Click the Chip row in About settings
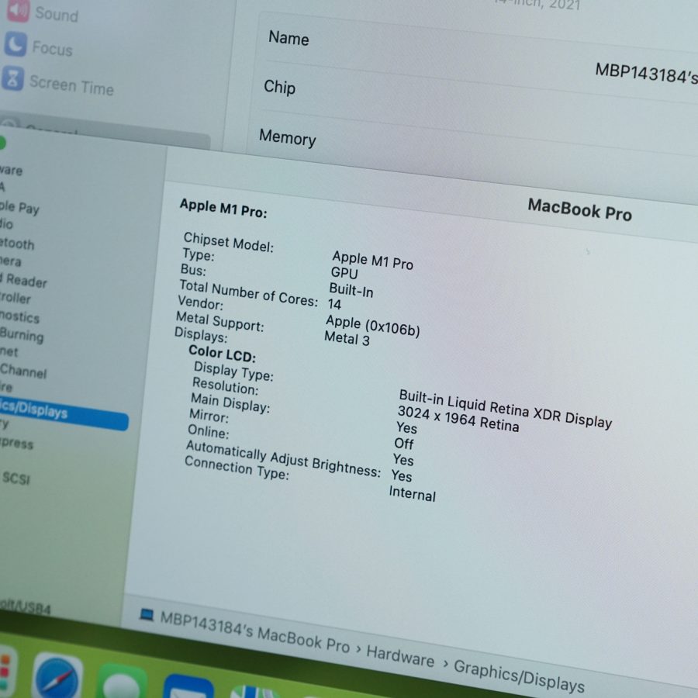This screenshot has width=698, height=698. (x=475, y=107)
